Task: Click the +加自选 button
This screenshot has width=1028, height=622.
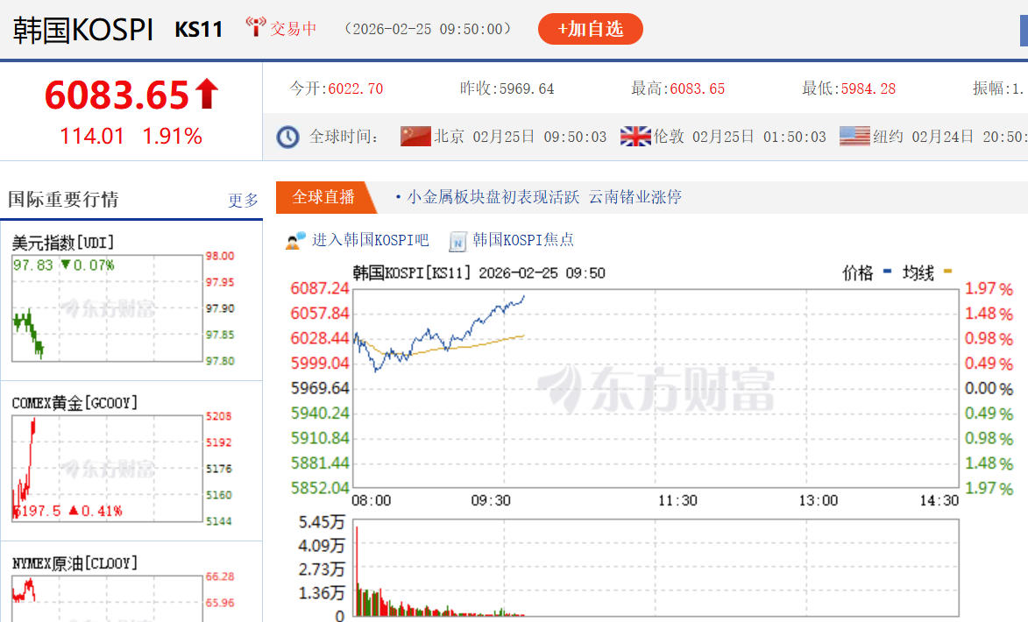Action: click(x=590, y=29)
